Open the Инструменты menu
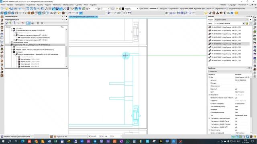Viewport: 257px width, 144px height. pos(68,5)
